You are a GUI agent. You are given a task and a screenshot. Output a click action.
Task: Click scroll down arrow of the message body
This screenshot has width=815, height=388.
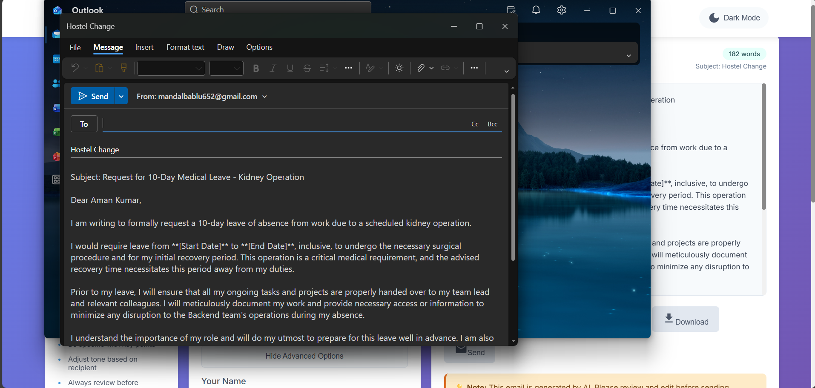[x=513, y=341]
